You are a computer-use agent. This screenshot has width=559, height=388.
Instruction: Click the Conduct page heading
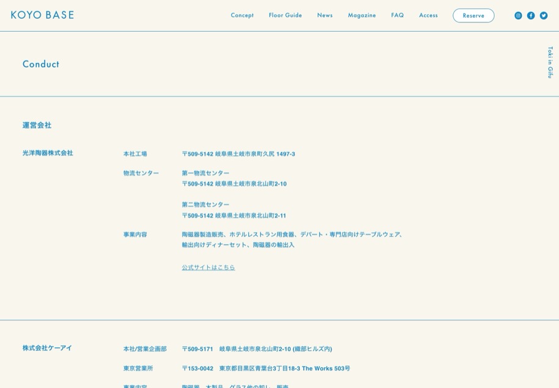click(41, 64)
